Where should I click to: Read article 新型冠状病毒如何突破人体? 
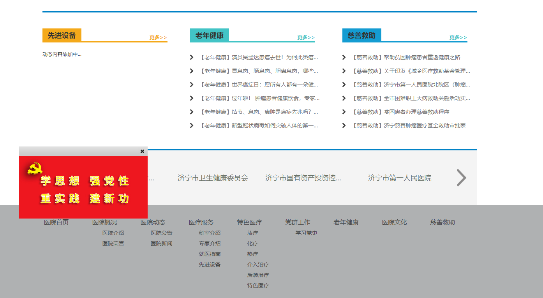(259, 125)
